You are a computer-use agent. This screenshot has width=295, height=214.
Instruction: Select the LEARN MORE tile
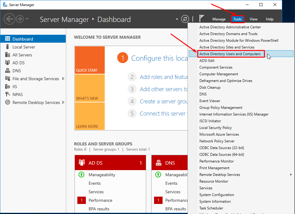90,116
